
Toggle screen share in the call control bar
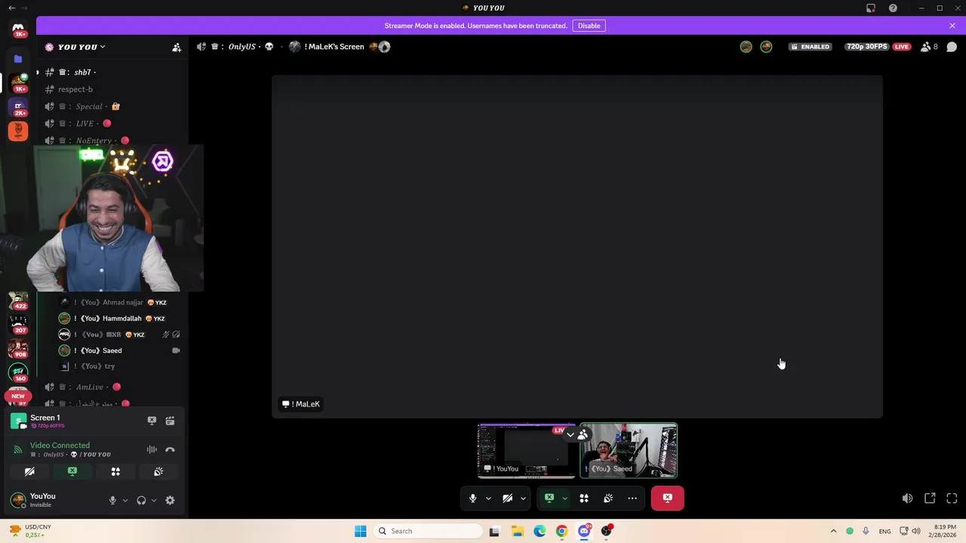click(549, 499)
